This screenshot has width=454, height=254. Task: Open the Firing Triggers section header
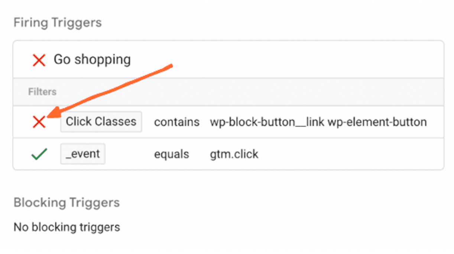coord(58,22)
